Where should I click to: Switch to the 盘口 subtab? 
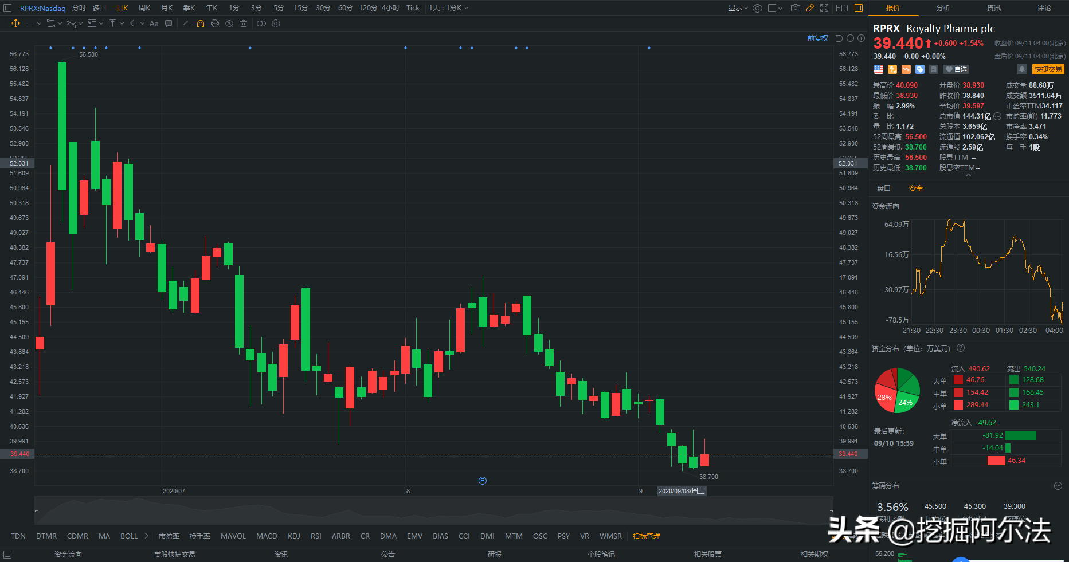click(x=883, y=188)
